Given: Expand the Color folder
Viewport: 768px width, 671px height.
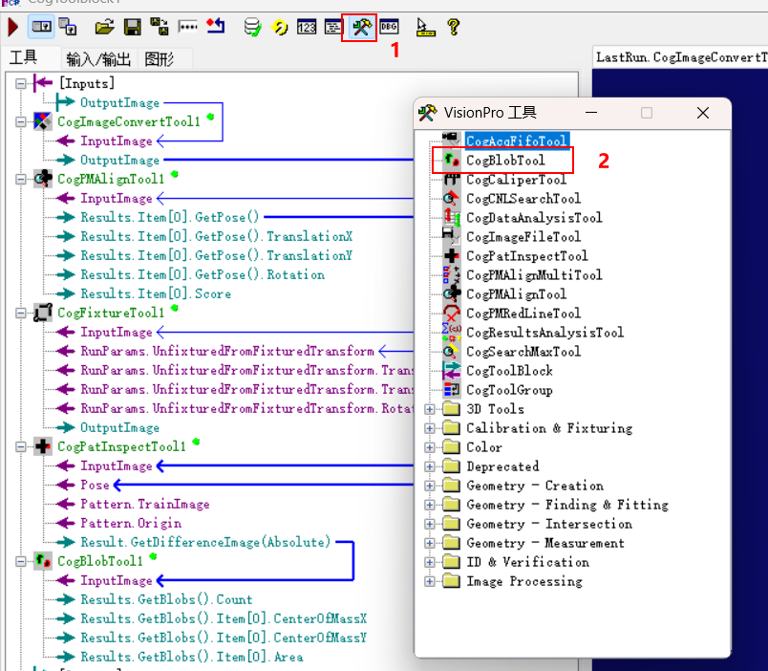Looking at the screenshot, I should [430, 447].
